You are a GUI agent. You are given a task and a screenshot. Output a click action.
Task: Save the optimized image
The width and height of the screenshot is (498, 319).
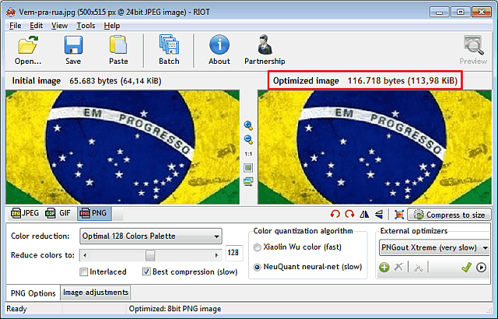(73, 50)
